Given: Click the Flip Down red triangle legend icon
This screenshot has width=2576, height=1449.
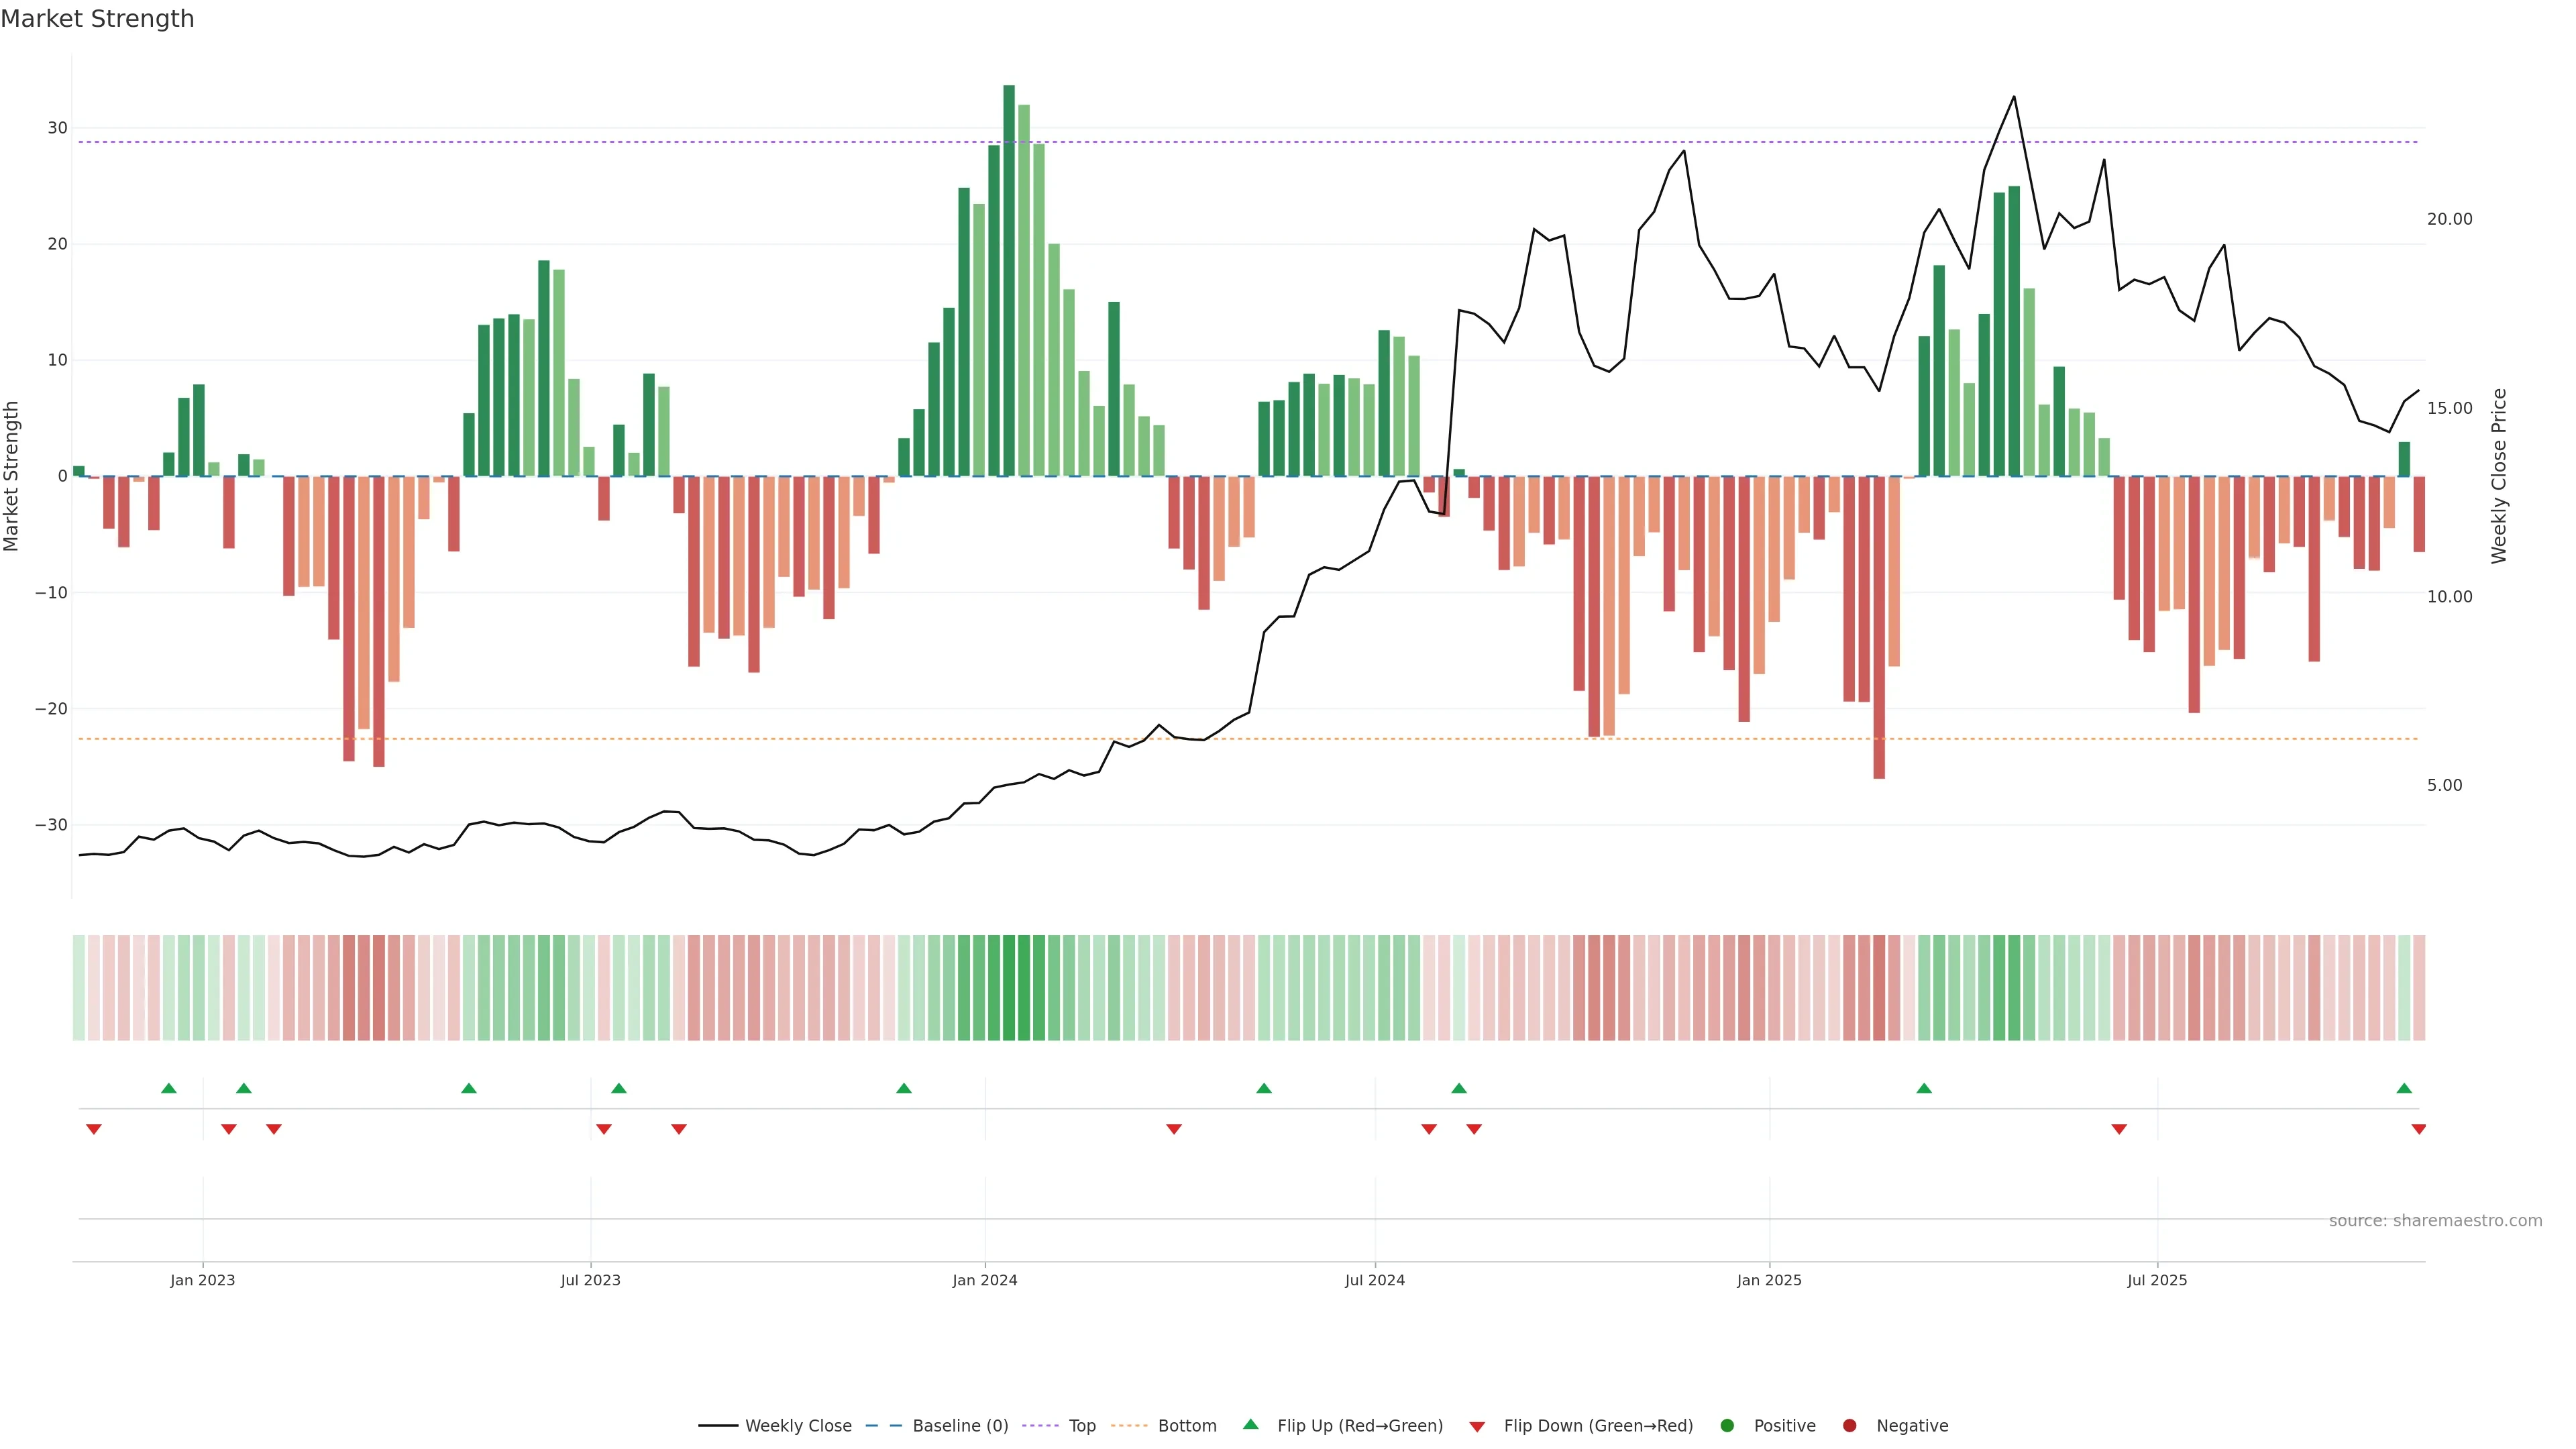Looking at the screenshot, I should (x=1477, y=1427).
